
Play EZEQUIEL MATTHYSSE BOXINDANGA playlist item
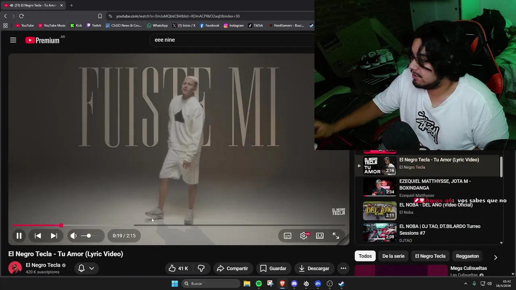427,188
